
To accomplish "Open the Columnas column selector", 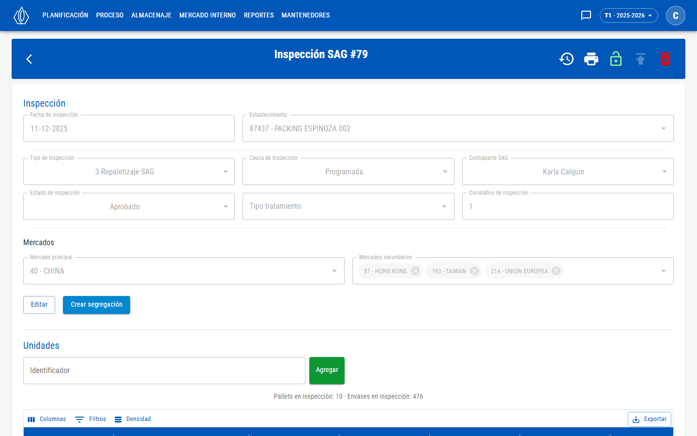I will (47, 419).
